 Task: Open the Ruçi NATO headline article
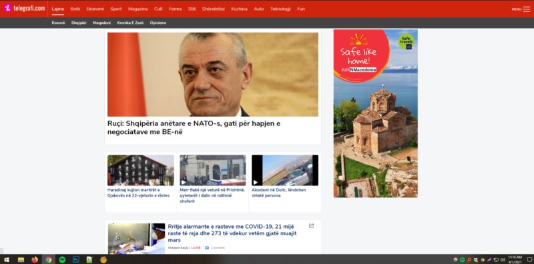(x=194, y=128)
